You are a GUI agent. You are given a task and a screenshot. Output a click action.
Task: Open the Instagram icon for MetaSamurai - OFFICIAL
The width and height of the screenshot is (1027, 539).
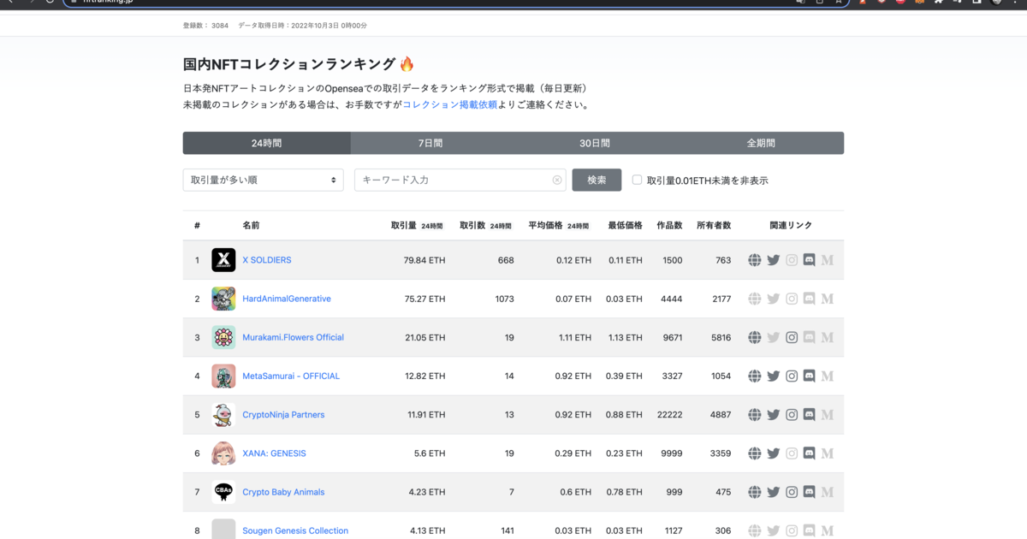tap(792, 376)
